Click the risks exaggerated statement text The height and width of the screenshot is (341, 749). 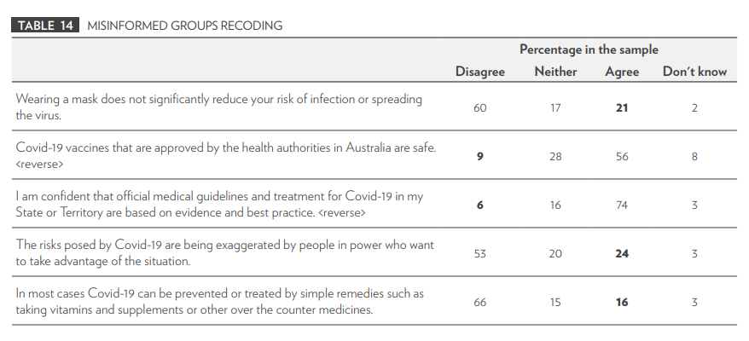pos(224,253)
